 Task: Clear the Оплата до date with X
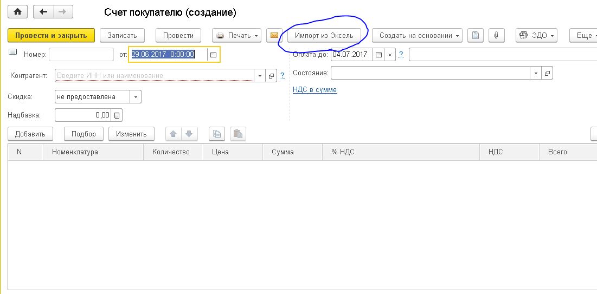(390, 55)
